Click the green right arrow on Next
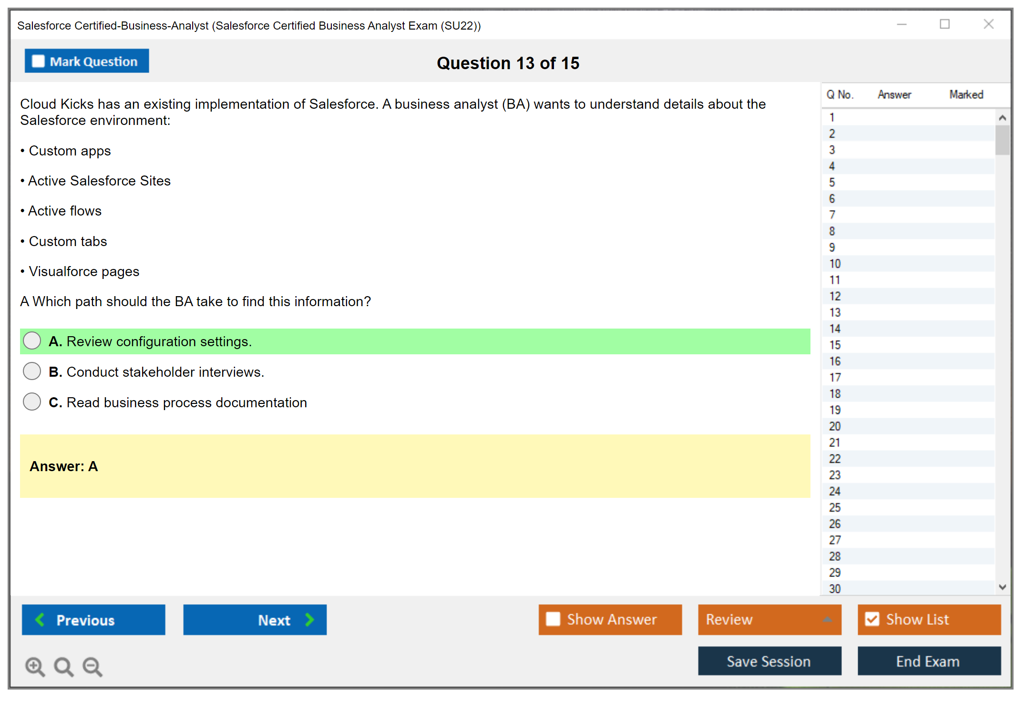Image resolution: width=1025 pixels, height=701 pixels. 309,619
